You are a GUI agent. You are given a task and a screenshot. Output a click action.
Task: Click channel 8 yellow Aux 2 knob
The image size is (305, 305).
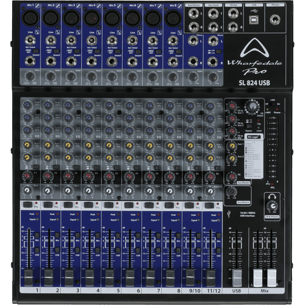[170, 158]
